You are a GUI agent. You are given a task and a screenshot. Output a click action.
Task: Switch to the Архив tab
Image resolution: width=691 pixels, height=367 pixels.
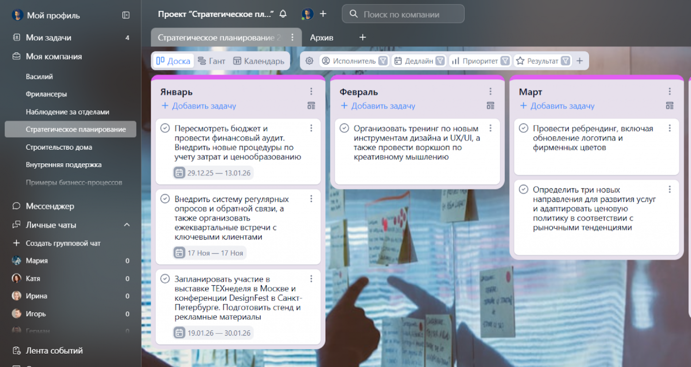coord(322,38)
